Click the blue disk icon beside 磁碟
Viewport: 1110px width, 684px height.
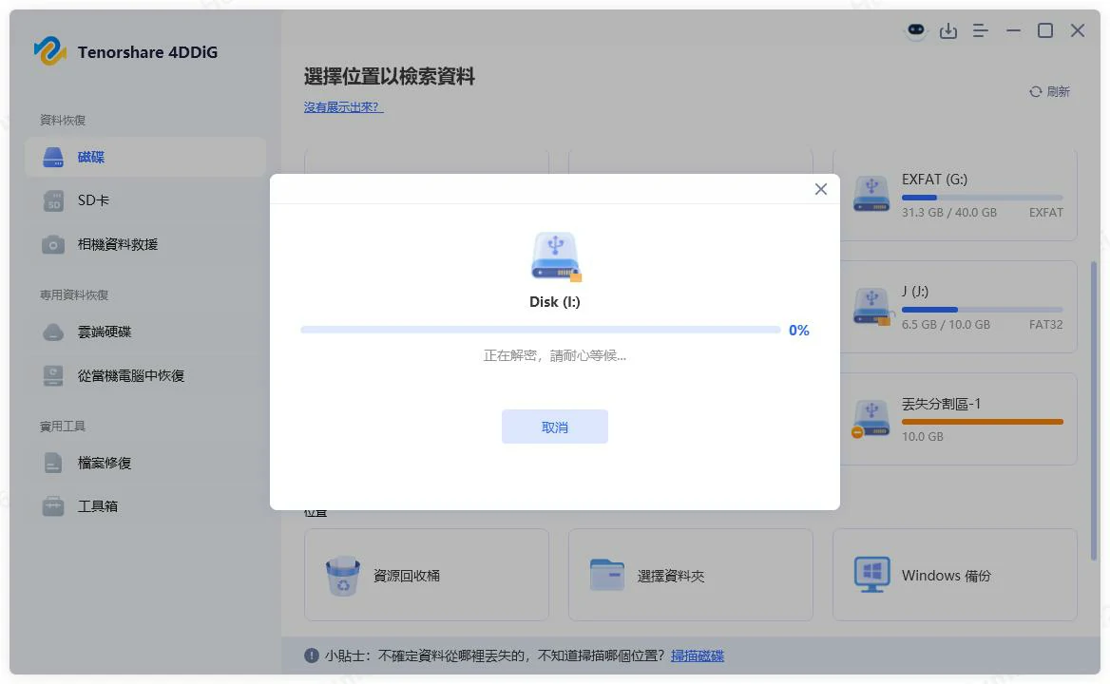pos(53,157)
